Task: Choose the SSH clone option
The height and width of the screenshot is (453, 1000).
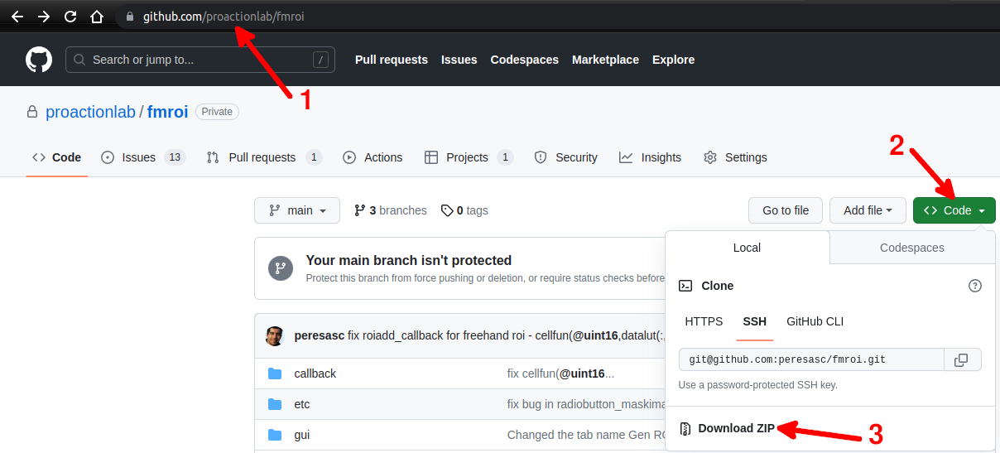Action: click(754, 321)
